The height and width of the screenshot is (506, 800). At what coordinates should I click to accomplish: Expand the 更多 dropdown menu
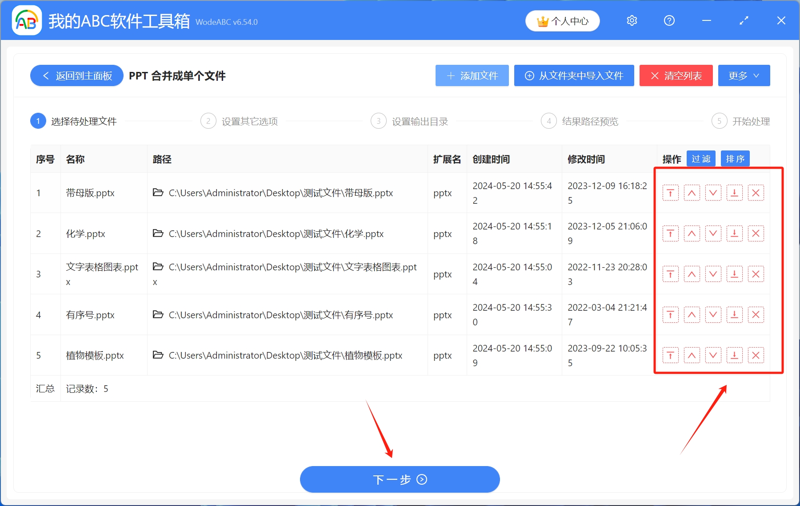tap(744, 75)
